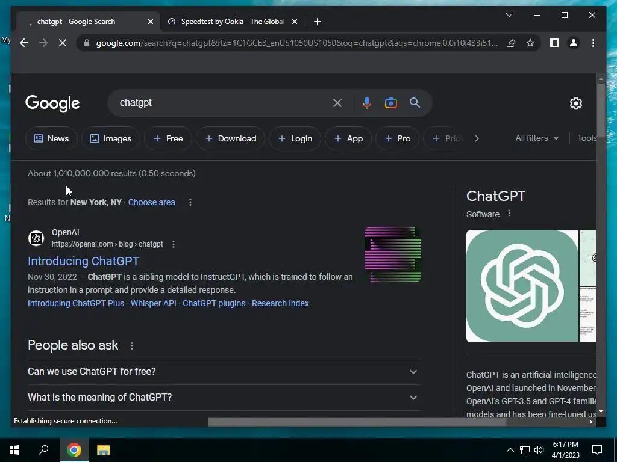Image resolution: width=617 pixels, height=462 pixels.
Task: Open the Introducing ChatGPT Plus sitelink
Action: (x=76, y=303)
